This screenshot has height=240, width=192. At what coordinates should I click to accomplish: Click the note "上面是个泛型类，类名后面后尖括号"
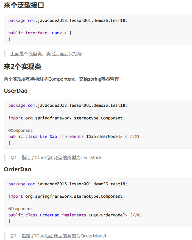pyautogui.click(x=46, y=54)
